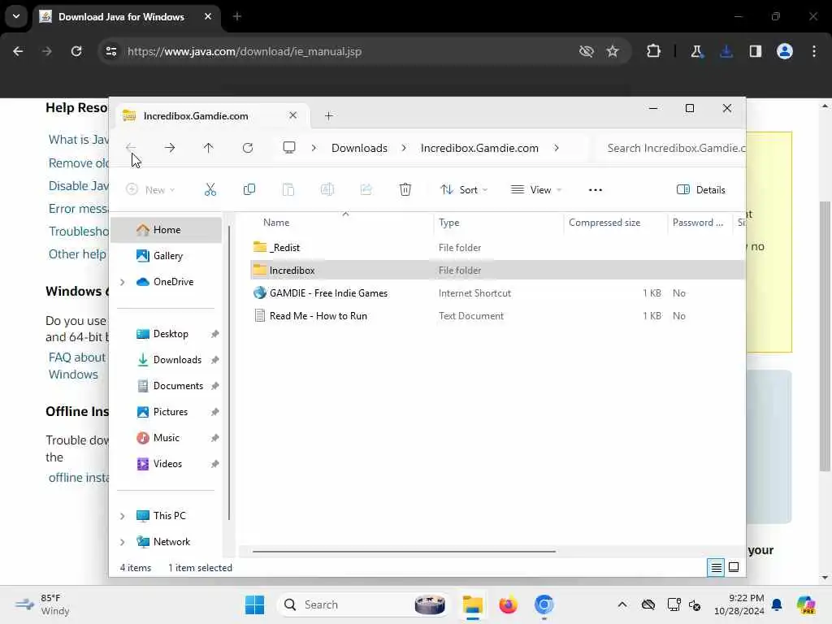The width and height of the screenshot is (832, 624).
Task: Click the Downloads breadcrumb segment
Action: tap(359, 148)
